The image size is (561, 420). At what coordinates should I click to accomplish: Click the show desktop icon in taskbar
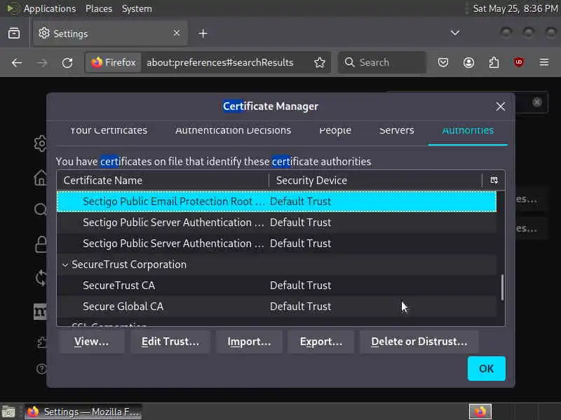(x=8, y=412)
